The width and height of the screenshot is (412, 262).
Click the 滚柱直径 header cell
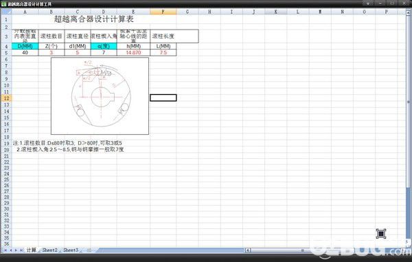[x=78, y=36]
